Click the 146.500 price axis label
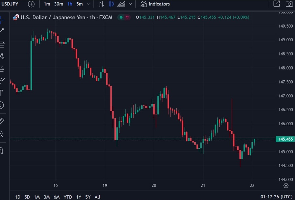The image size is (295, 200). pos(285,110)
